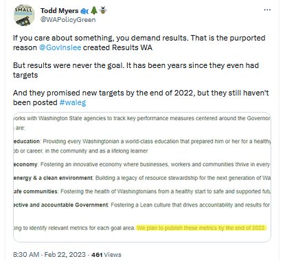285x261 pixels.
Task: Click the fish emoji beside the name
Action: pyautogui.click(x=84, y=11)
